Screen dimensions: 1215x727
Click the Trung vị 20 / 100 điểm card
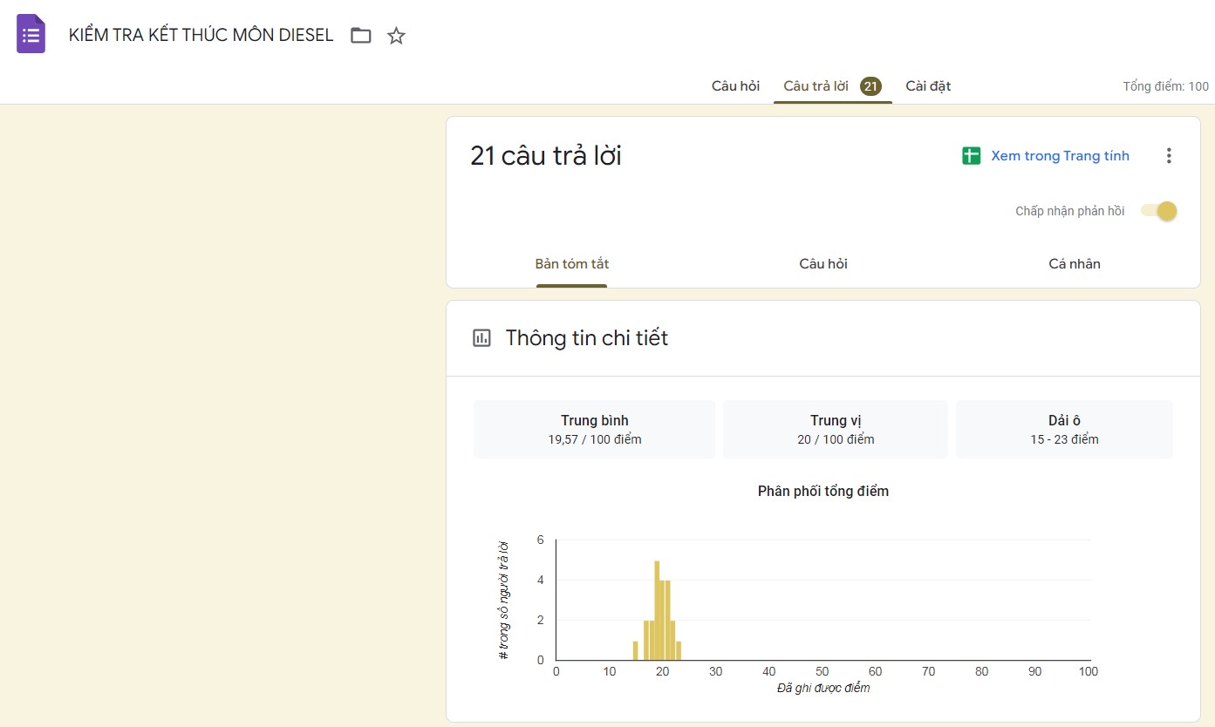tap(836, 429)
